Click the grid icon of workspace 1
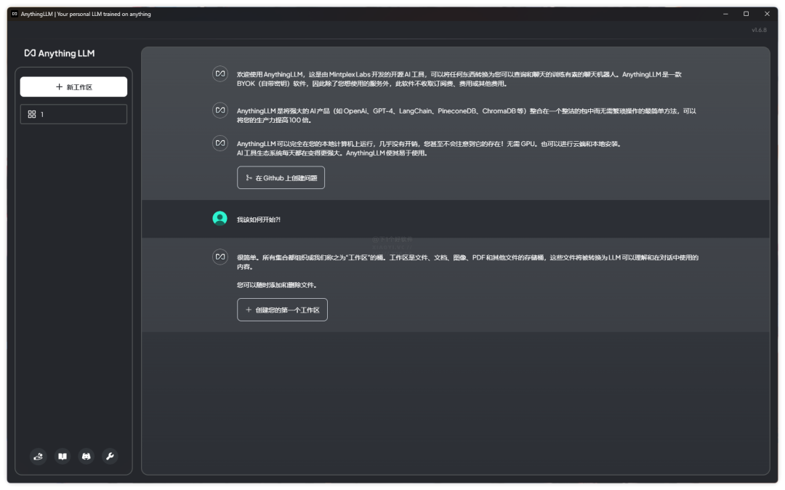 click(x=31, y=114)
